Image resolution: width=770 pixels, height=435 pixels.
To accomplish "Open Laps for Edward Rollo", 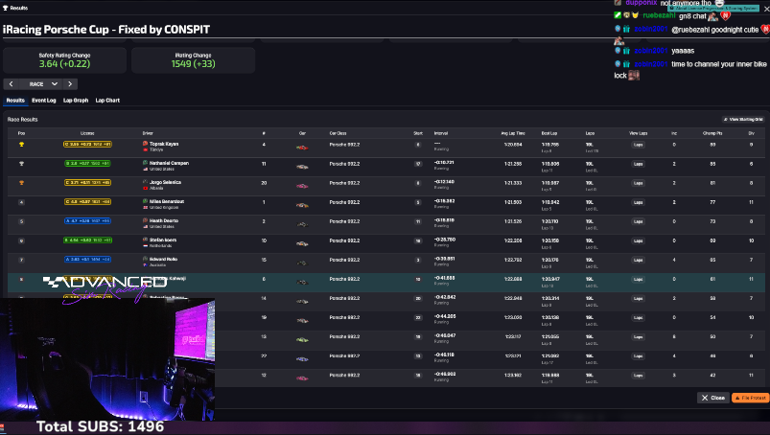I will (638, 260).
